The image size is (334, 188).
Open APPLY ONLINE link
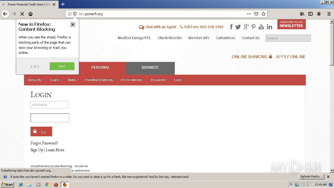coord(291,57)
